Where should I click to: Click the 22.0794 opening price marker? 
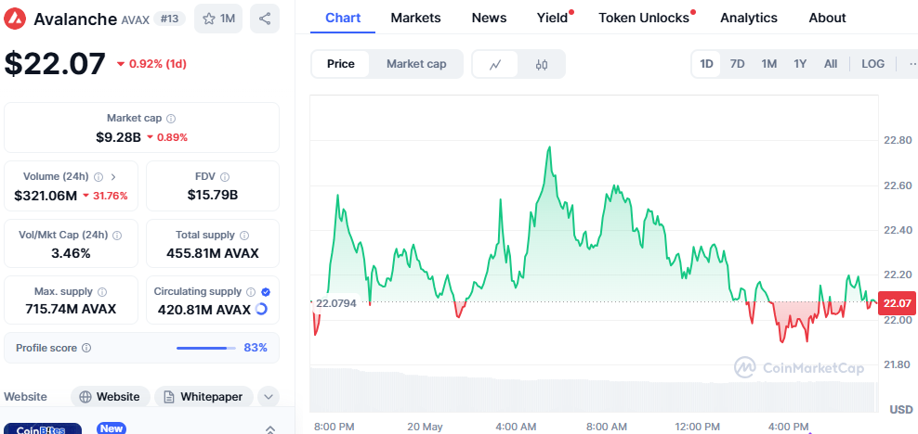[335, 303]
